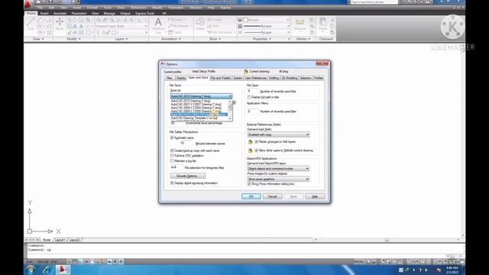Screen dimensions: 489x275
Task: Click the Paste icon in Clipboard panel
Action: click(x=322, y=24)
